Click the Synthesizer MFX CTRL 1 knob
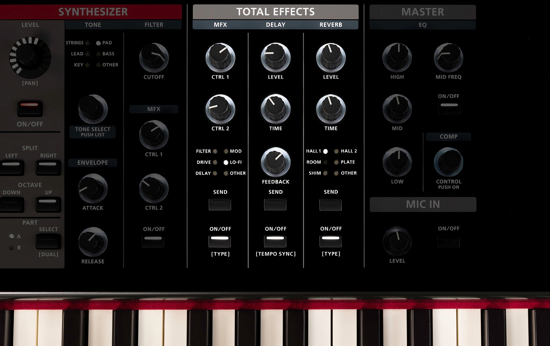Image resolution: width=550 pixels, height=346 pixels. (x=154, y=135)
